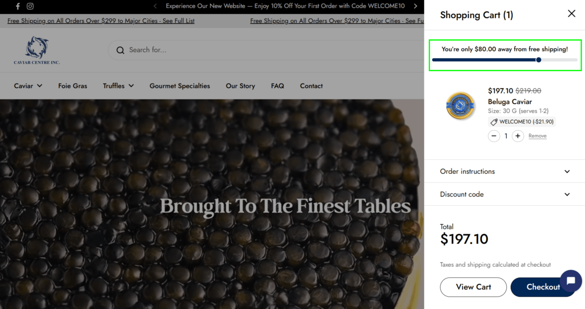Click the free shipping progress bar handle
The width and height of the screenshot is (585, 309).
click(538, 60)
